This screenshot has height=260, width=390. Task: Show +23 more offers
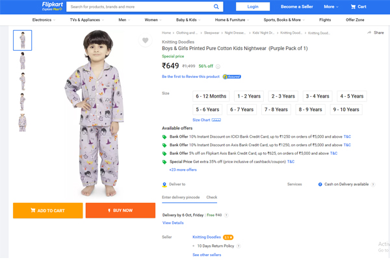coord(183,170)
